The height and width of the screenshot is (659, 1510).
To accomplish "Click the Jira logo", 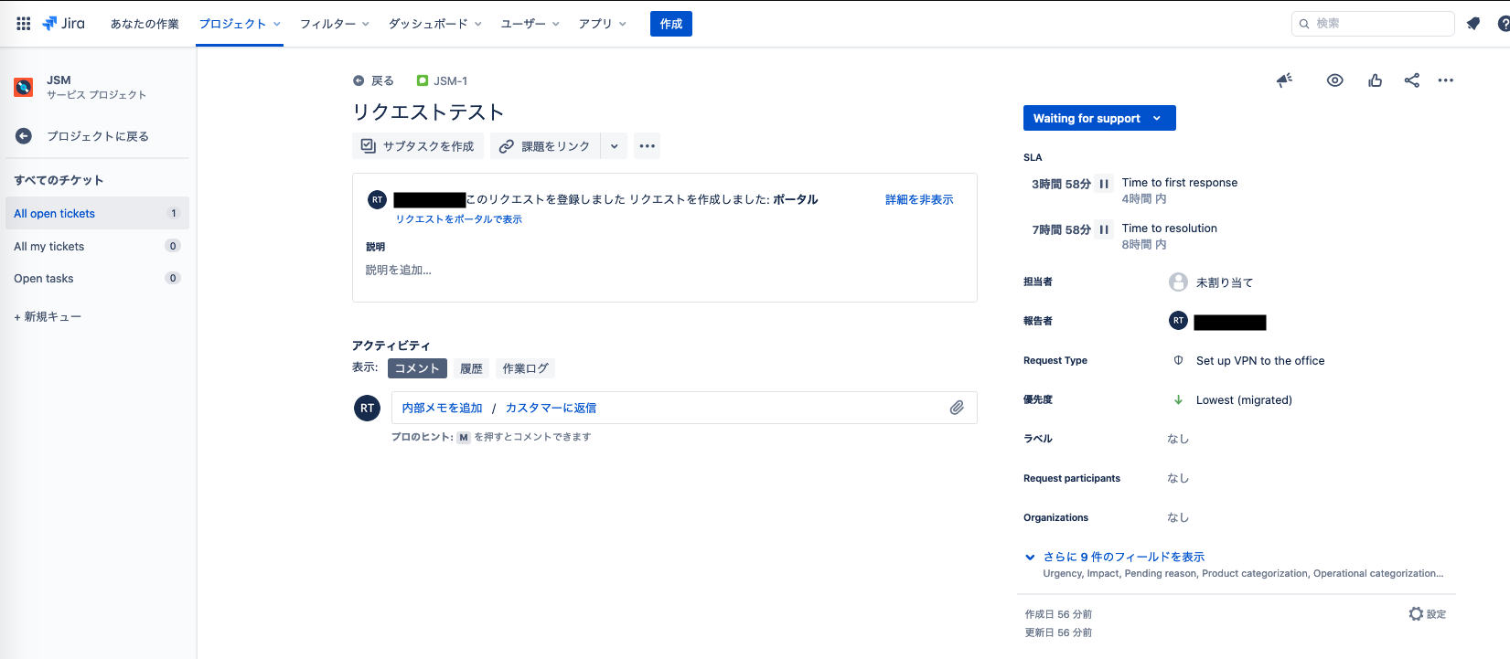I will (63, 24).
